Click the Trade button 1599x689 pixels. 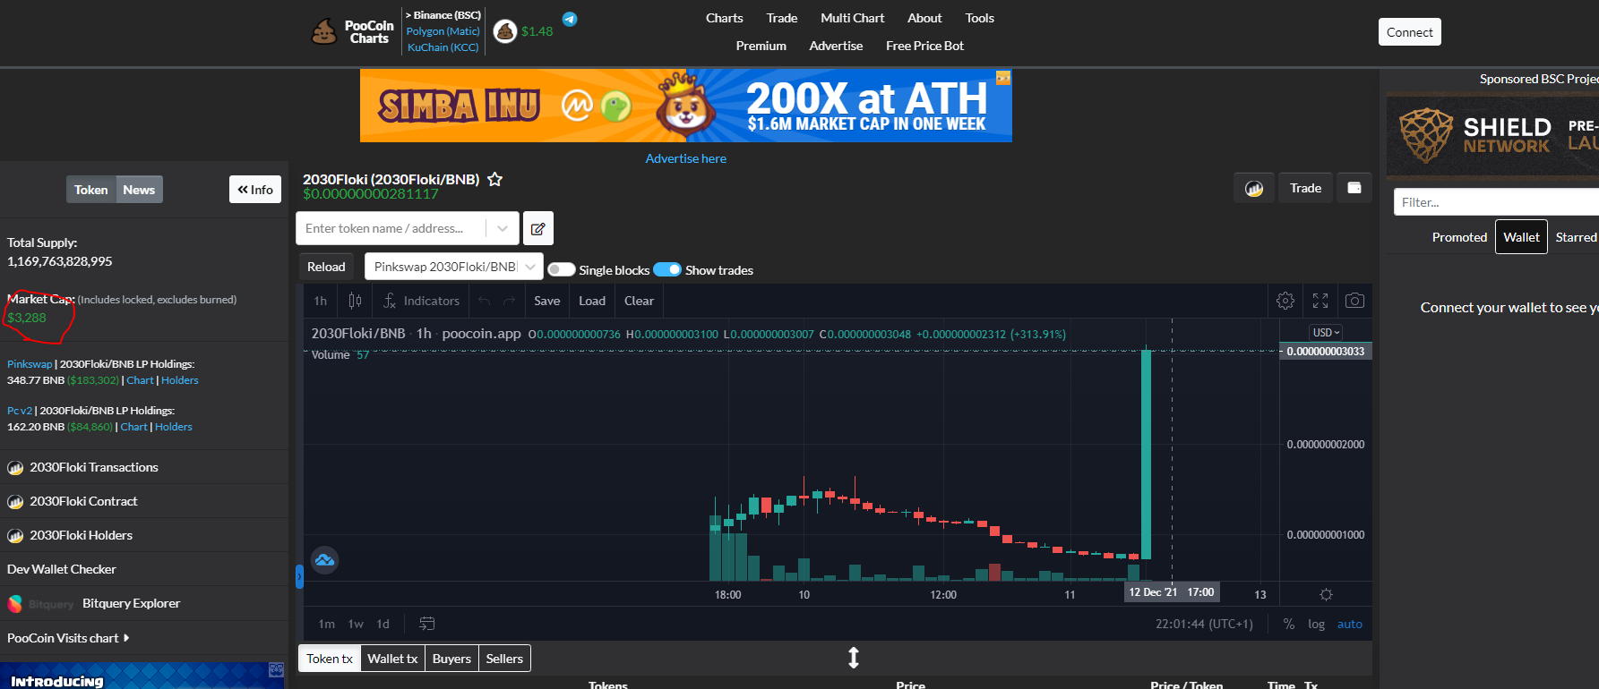(x=1305, y=188)
